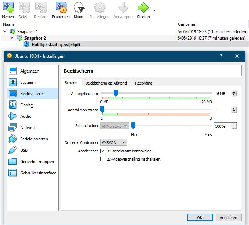Decrease scale factor with down spinner

point(234,127)
